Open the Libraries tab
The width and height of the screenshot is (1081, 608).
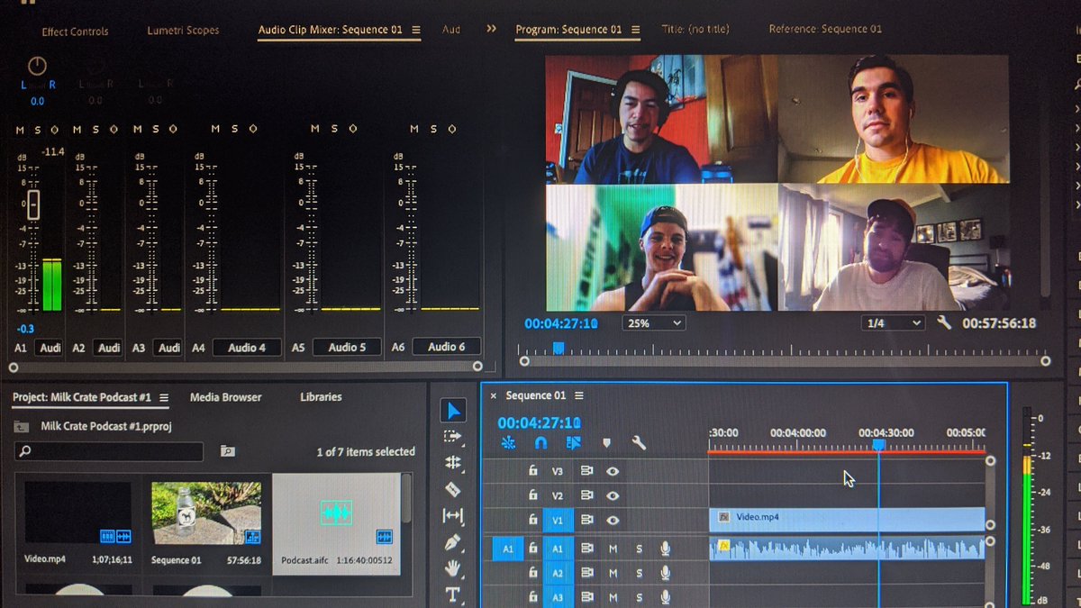click(321, 397)
